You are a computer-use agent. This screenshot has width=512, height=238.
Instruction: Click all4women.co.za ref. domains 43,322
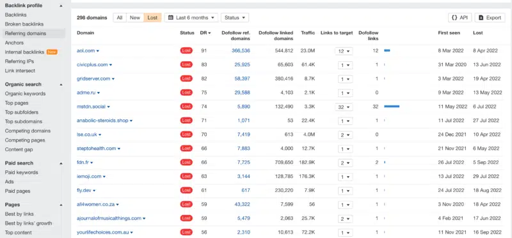[243, 204]
